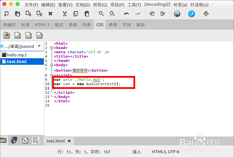This screenshot has width=234, height=158.
Task: Open the 查看(V) menu
Action: [65, 5]
